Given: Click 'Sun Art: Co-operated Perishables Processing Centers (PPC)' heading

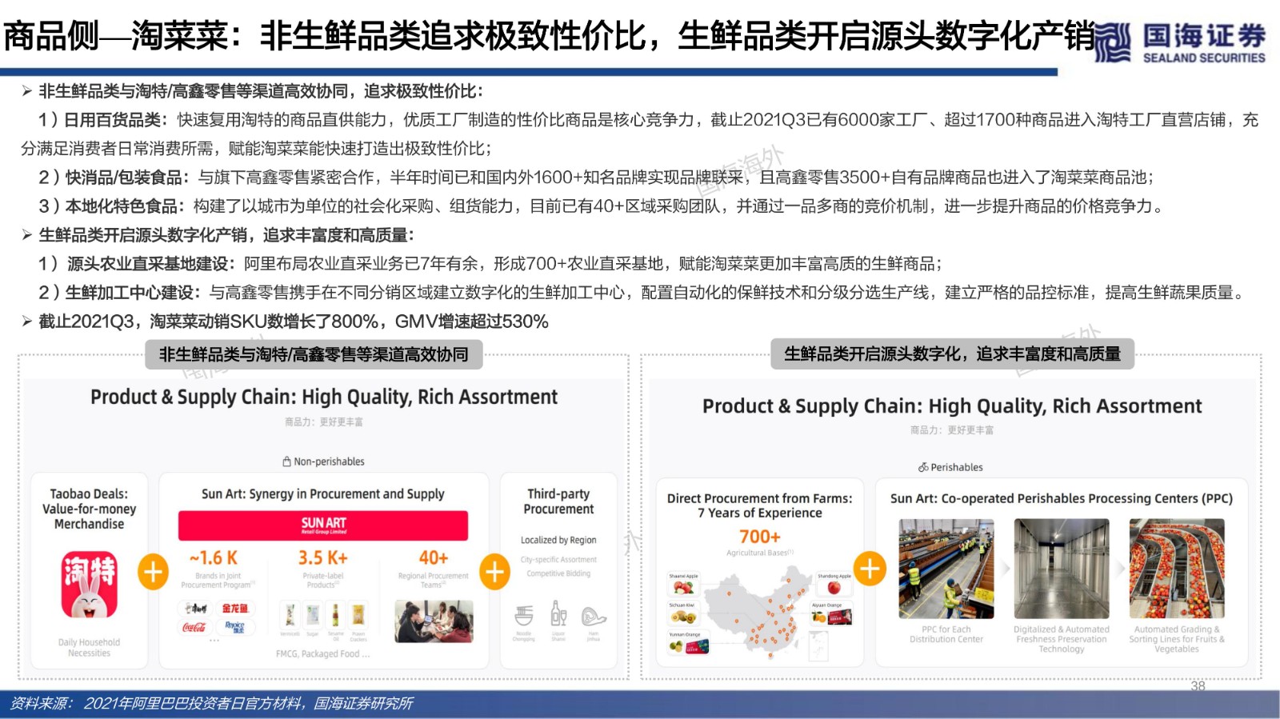Looking at the screenshot, I should (x=1062, y=498).
